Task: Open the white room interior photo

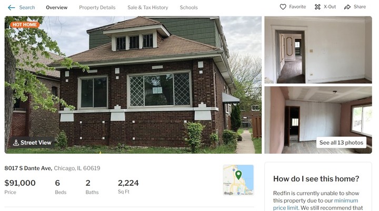Action: (318, 50)
